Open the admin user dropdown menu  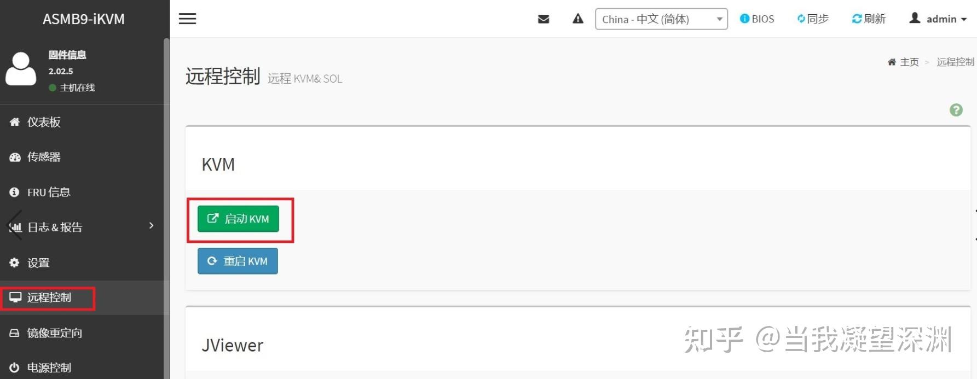click(x=938, y=19)
